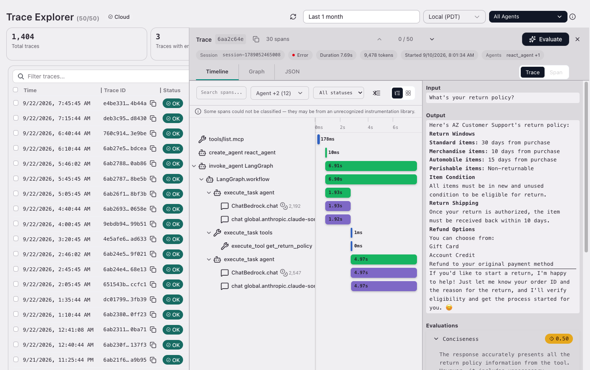The image size is (590, 370).
Task: Click the collapse all spans icon
Action: pyautogui.click(x=377, y=93)
